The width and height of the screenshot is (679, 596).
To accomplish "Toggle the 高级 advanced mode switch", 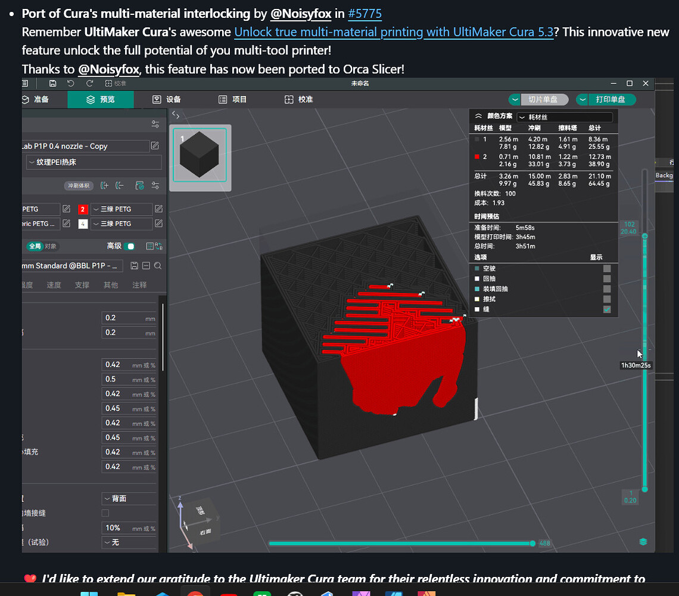I will [129, 246].
